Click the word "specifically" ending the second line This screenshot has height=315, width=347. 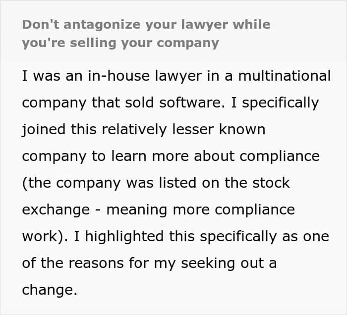281,103
